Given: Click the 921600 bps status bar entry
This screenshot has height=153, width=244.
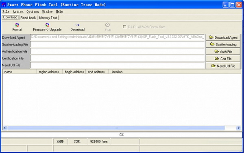Looking at the screenshot, I should coord(99,142).
